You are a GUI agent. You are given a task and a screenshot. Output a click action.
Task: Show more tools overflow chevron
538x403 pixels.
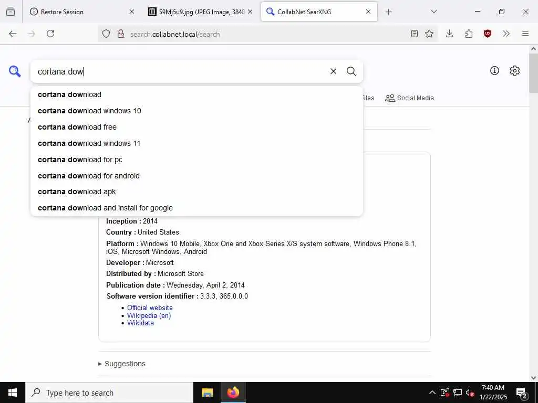click(x=506, y=34)
